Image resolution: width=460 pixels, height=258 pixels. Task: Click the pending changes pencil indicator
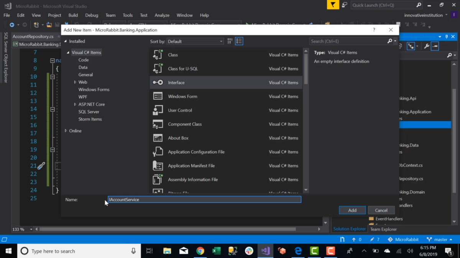click(375, 240)
